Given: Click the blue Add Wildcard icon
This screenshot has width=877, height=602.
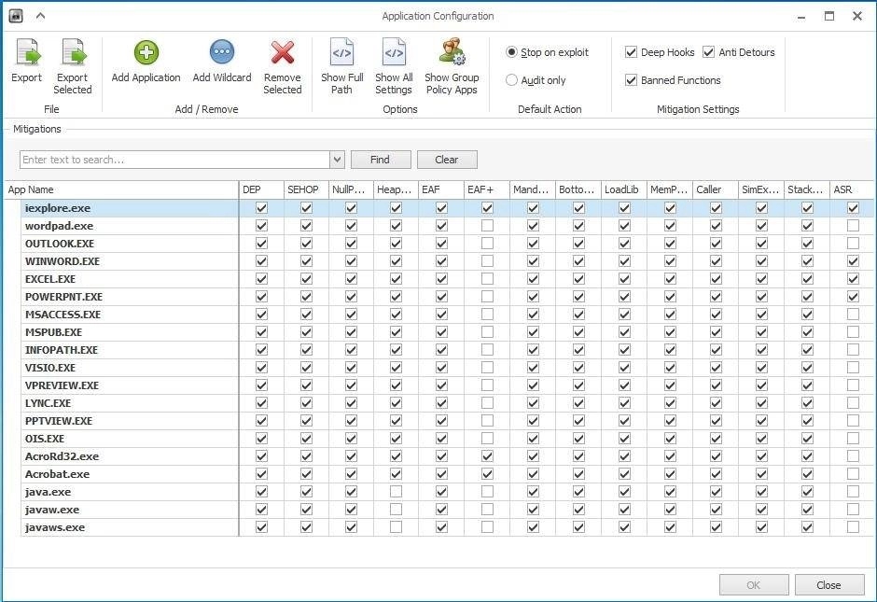Looking at the screenshot, I should [222, 52].
